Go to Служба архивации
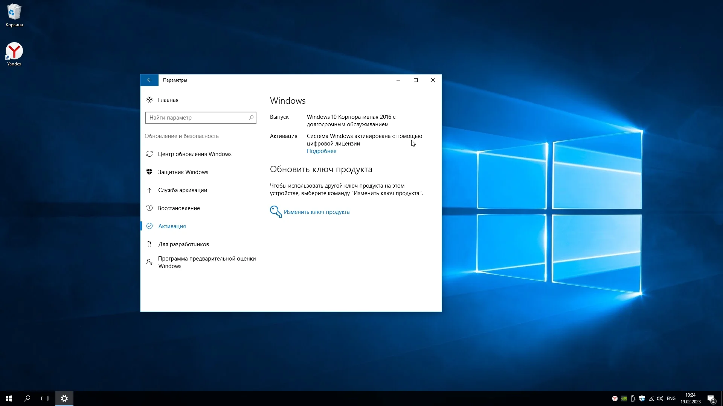The width and height of the screenshot is (723, 406). tap(182, 190)
